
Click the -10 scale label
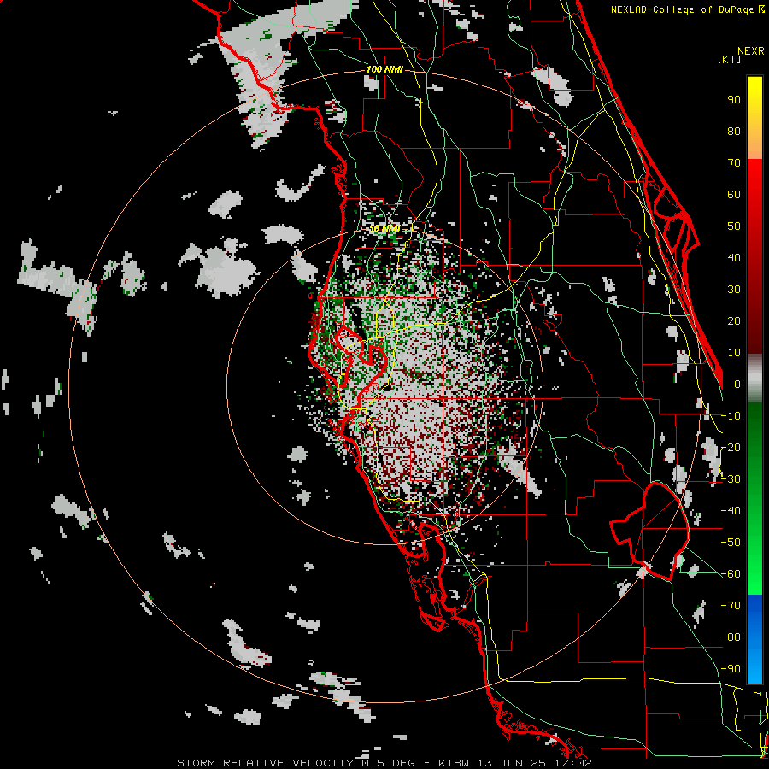pos(731,416)
